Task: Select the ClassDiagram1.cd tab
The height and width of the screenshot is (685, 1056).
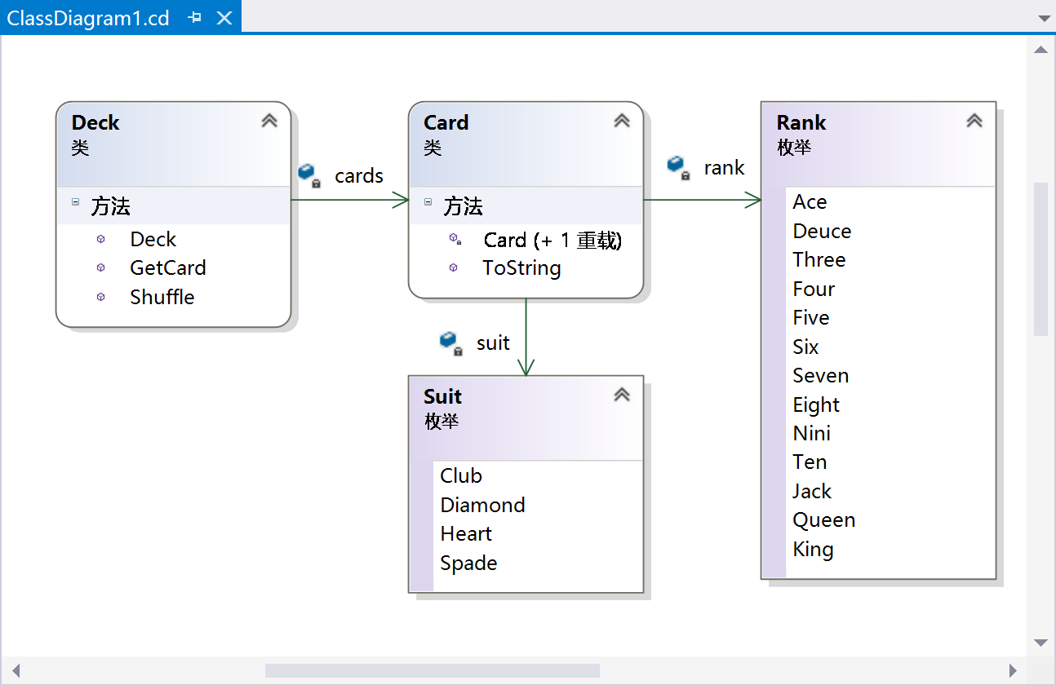Action: [x=88, y=18]
